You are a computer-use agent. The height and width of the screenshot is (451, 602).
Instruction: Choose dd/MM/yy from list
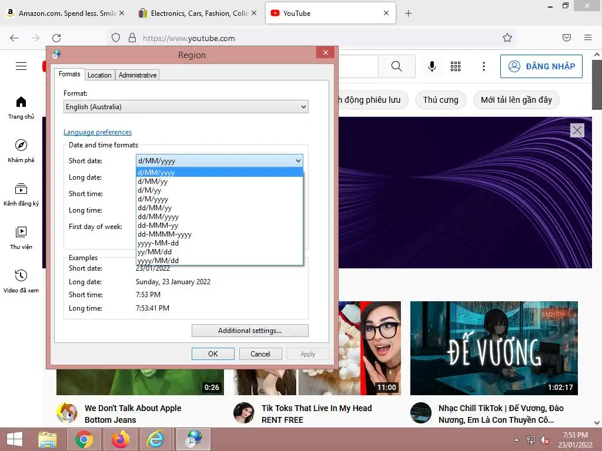pos(220,208)
